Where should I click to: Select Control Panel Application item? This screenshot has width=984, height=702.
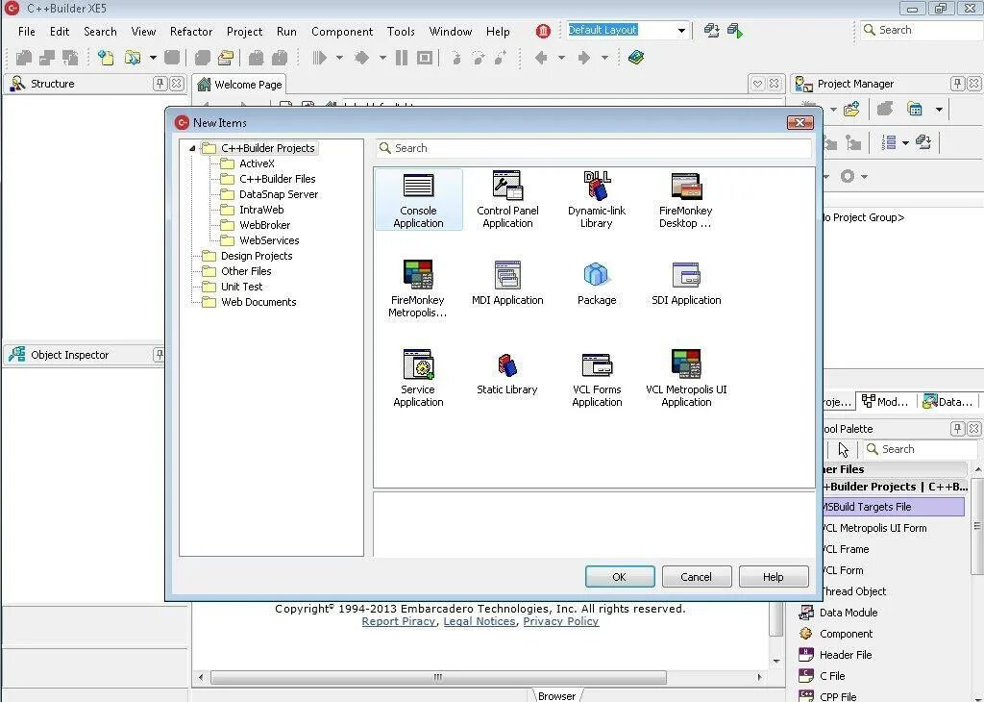pos(507,200)
